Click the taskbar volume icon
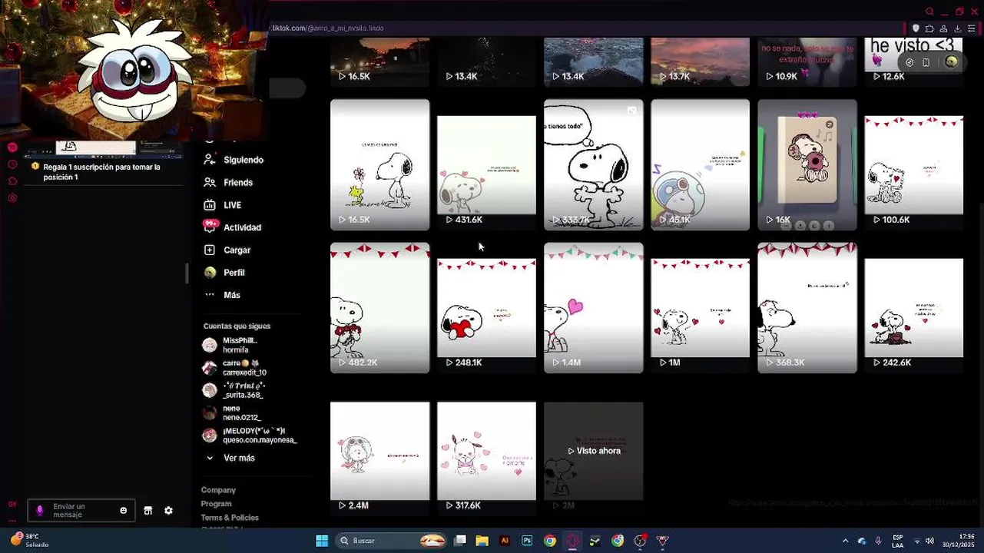Viewport: 984px width, 553px height. point(929,541)
